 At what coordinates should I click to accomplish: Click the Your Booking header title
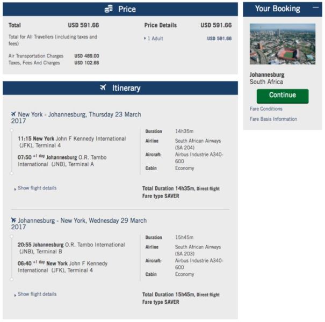pos(278,9)
